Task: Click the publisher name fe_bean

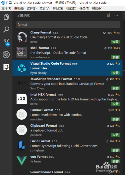Action: coord(35,161)
